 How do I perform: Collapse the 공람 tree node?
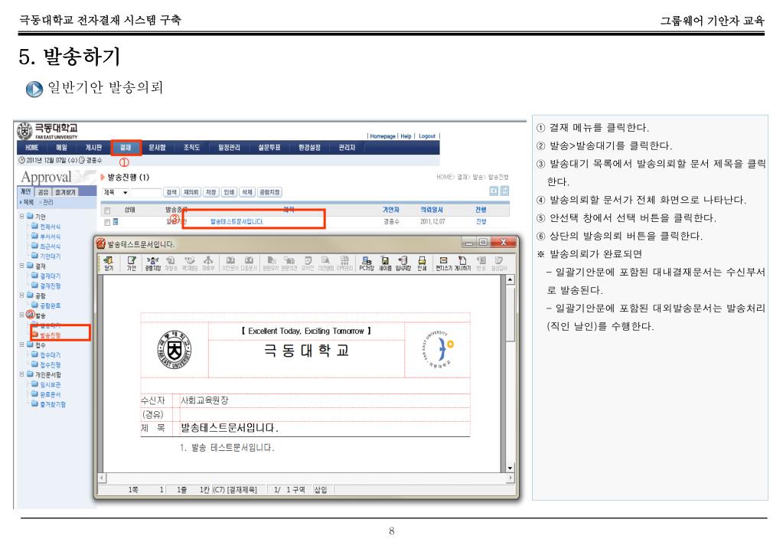tap(22, 295)
